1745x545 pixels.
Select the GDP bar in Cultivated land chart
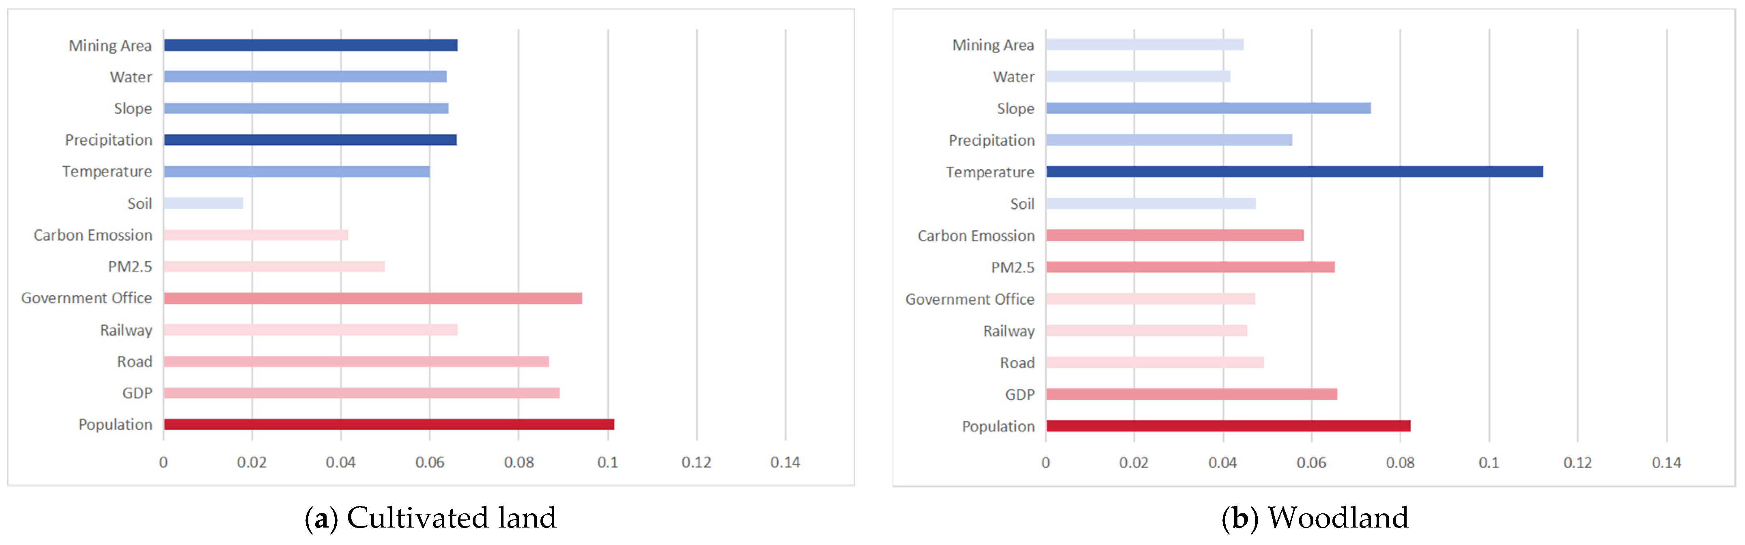point(362,393)
